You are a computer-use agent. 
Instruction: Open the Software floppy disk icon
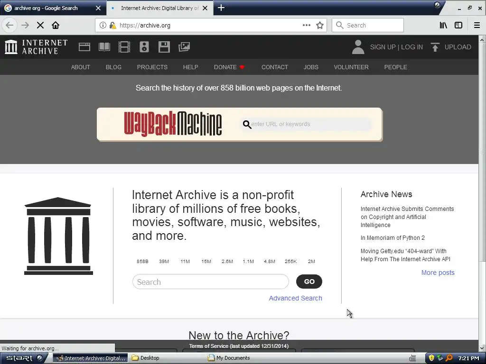[x=164, y=47]
